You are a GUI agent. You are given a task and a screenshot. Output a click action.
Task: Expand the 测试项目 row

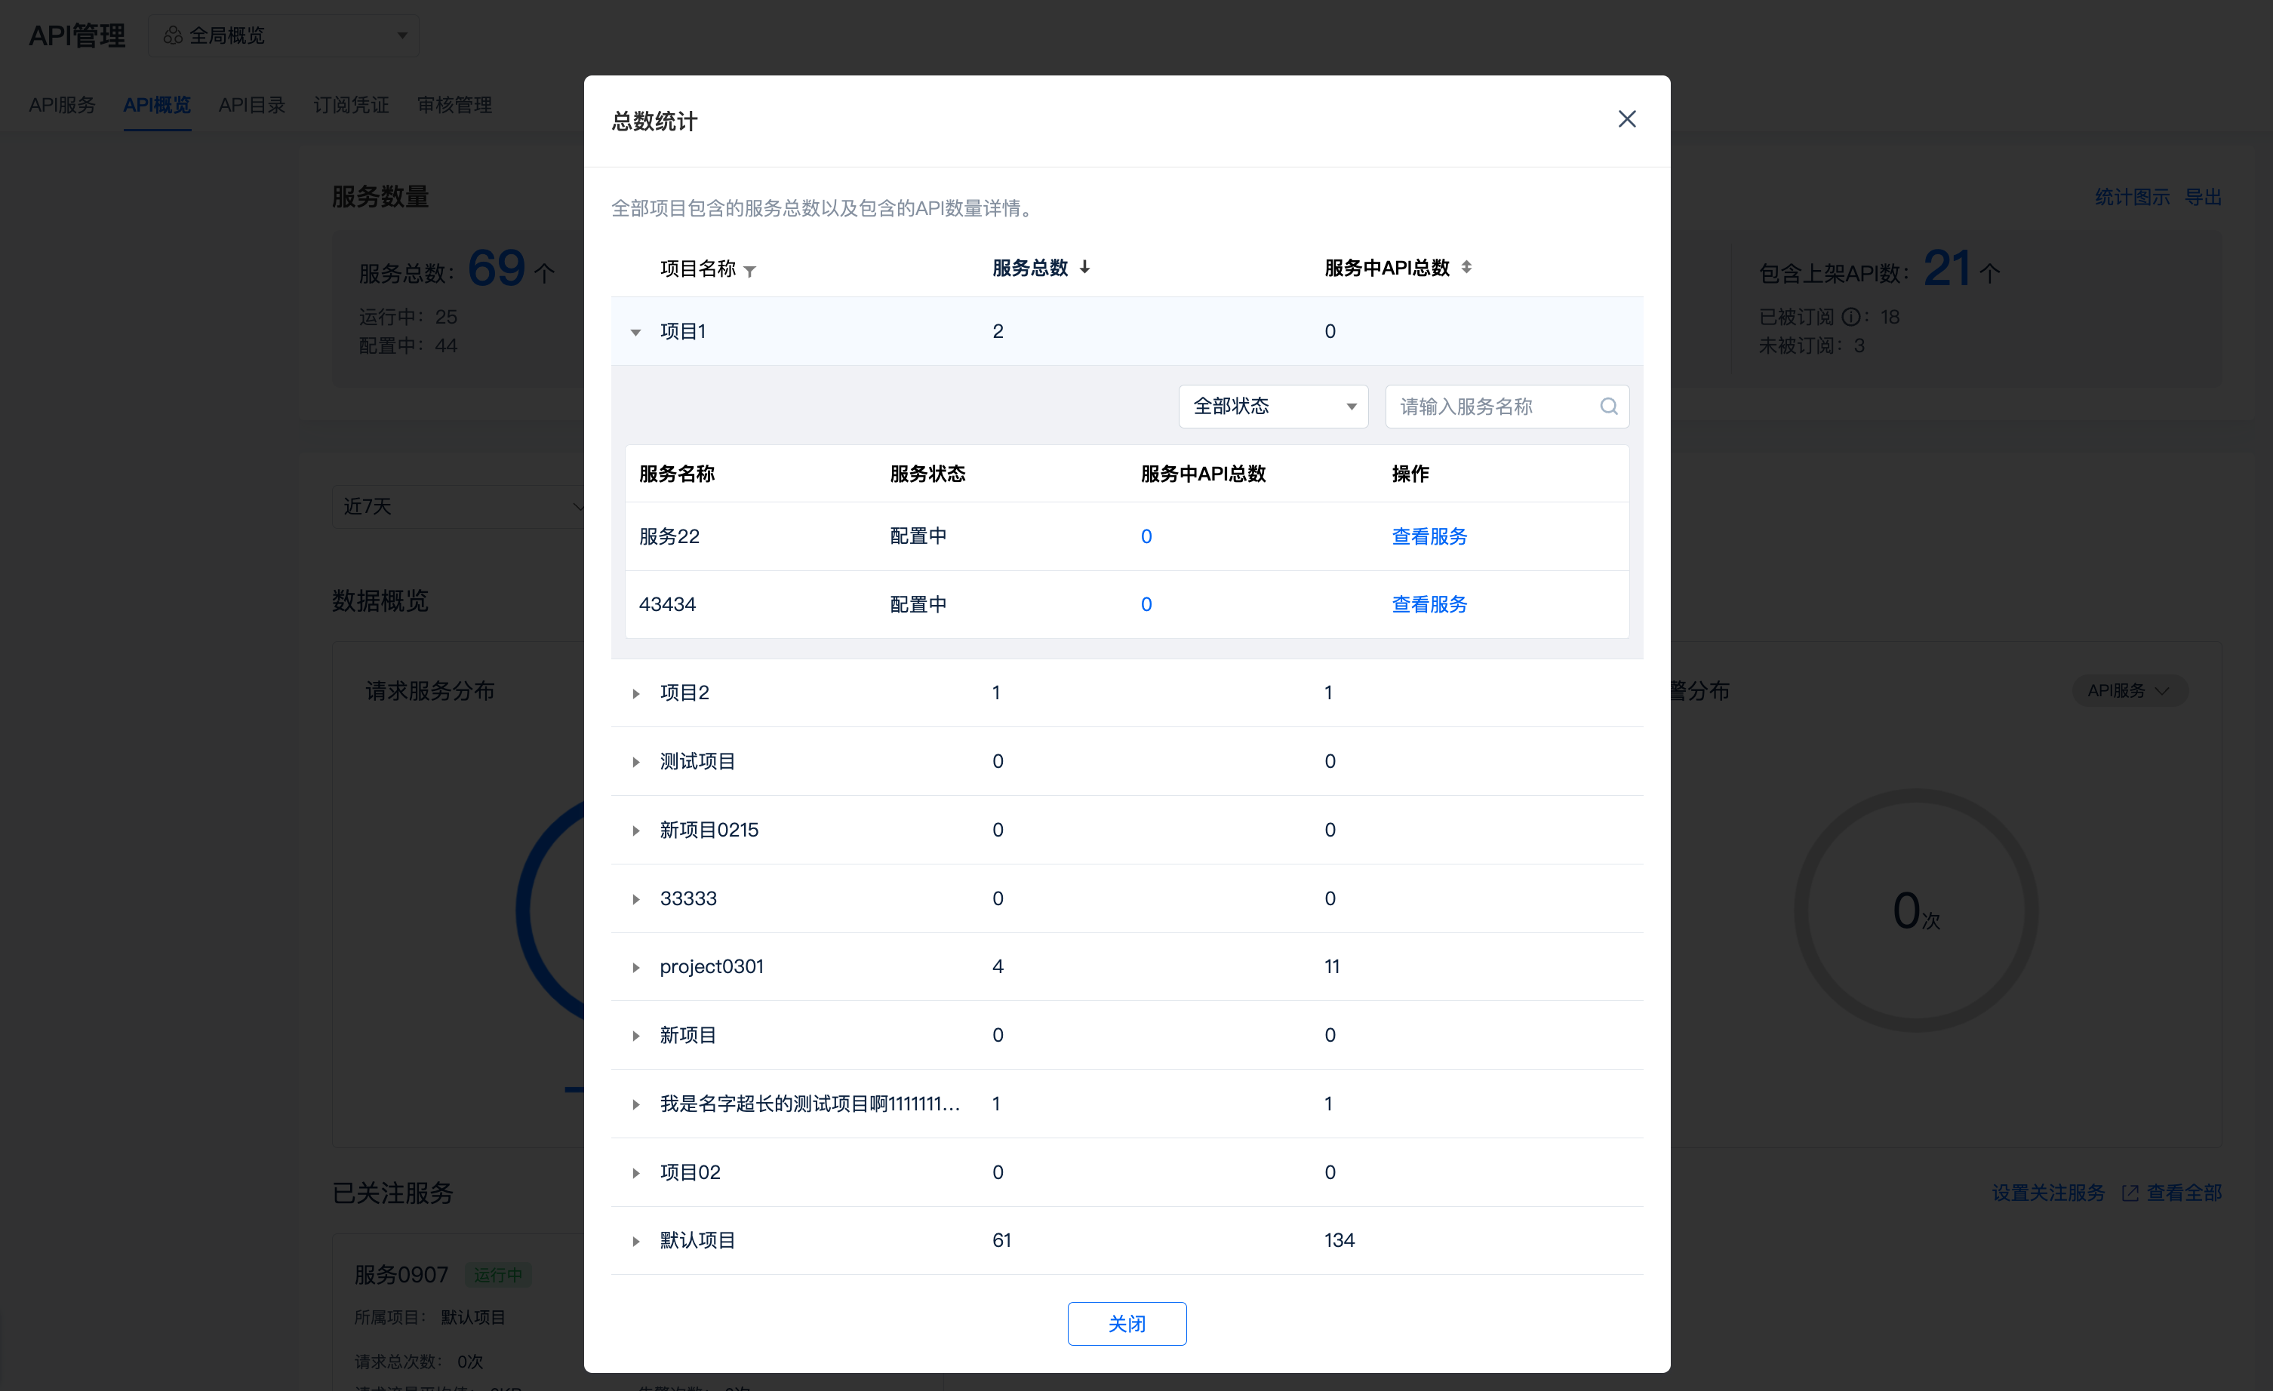[x=635, y=761]
